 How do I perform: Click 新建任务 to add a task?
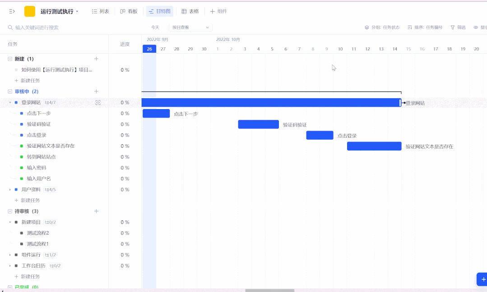click(29, 80)
